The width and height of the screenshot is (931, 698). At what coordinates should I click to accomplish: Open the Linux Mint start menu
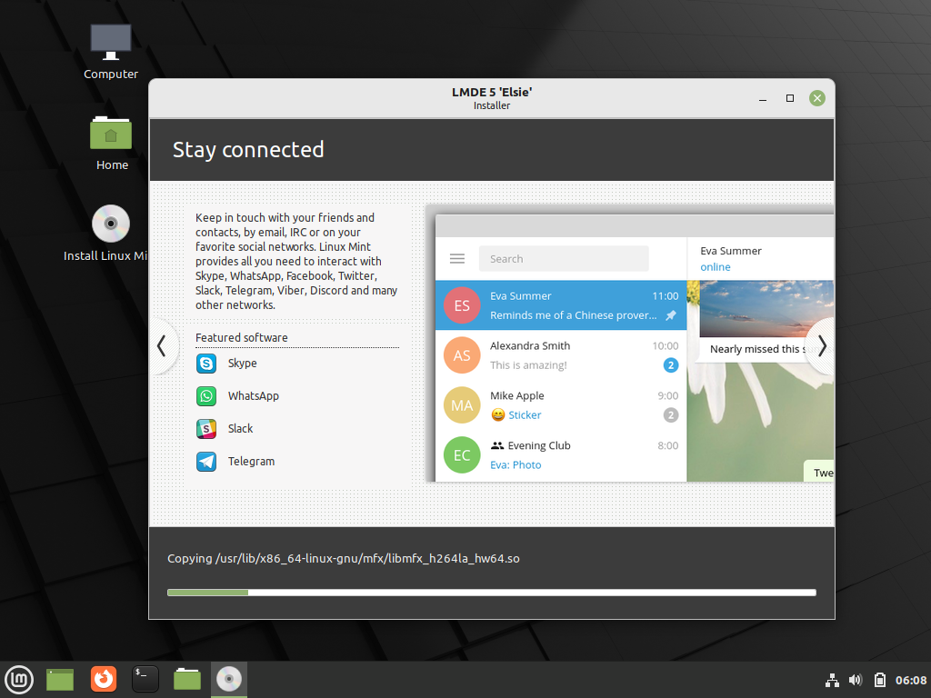(x=19, y=680)
